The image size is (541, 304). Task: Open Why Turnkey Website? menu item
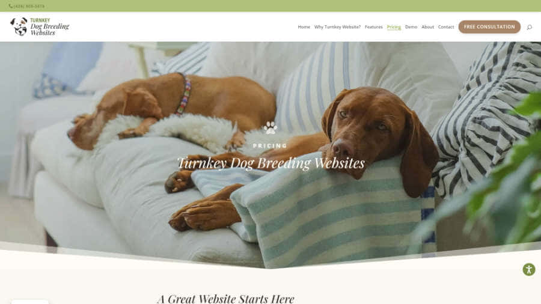pos(337,27)
